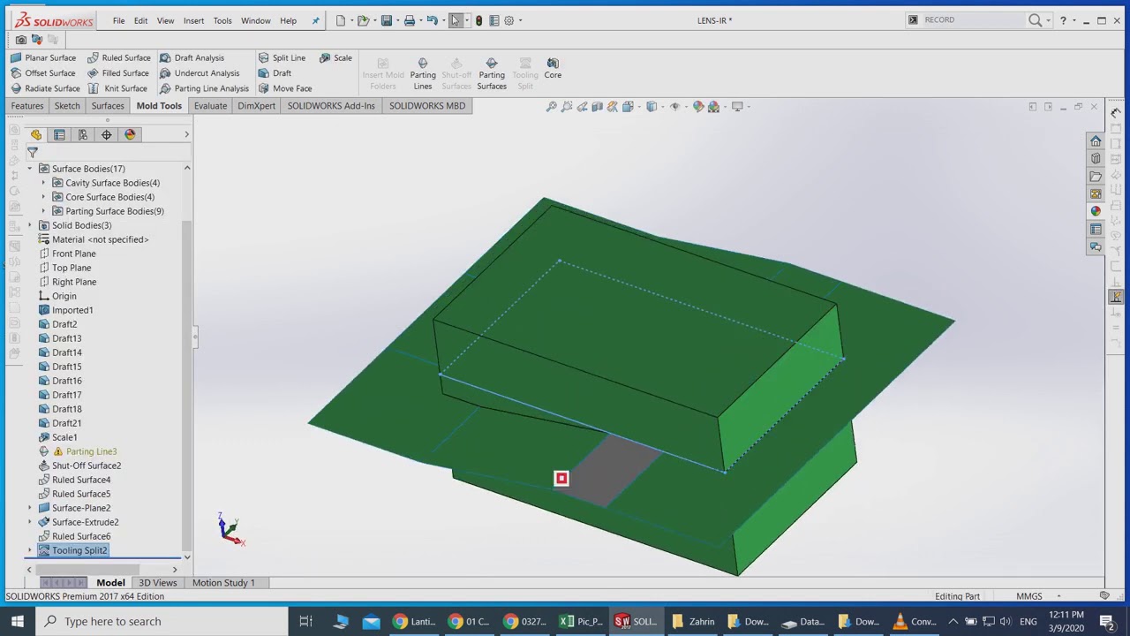
Task: Click the Open document icon
Action: (363, 20)
